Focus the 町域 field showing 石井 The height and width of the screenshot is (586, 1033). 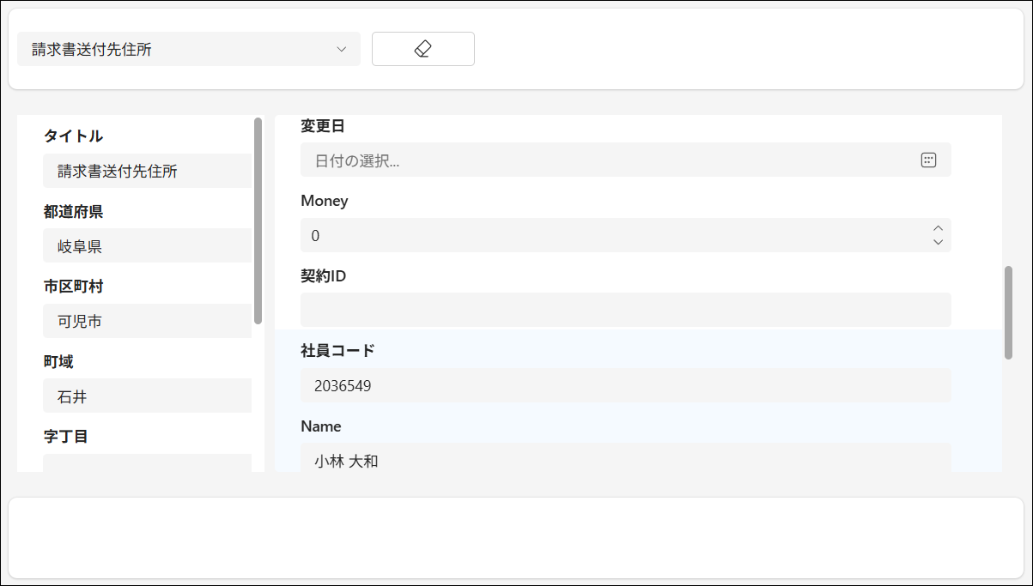tap(147, 396)
